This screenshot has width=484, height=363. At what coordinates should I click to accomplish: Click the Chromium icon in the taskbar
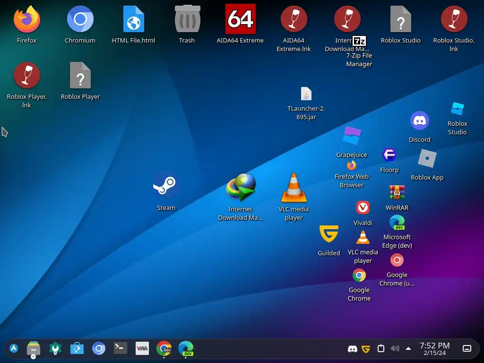[99, 348]
